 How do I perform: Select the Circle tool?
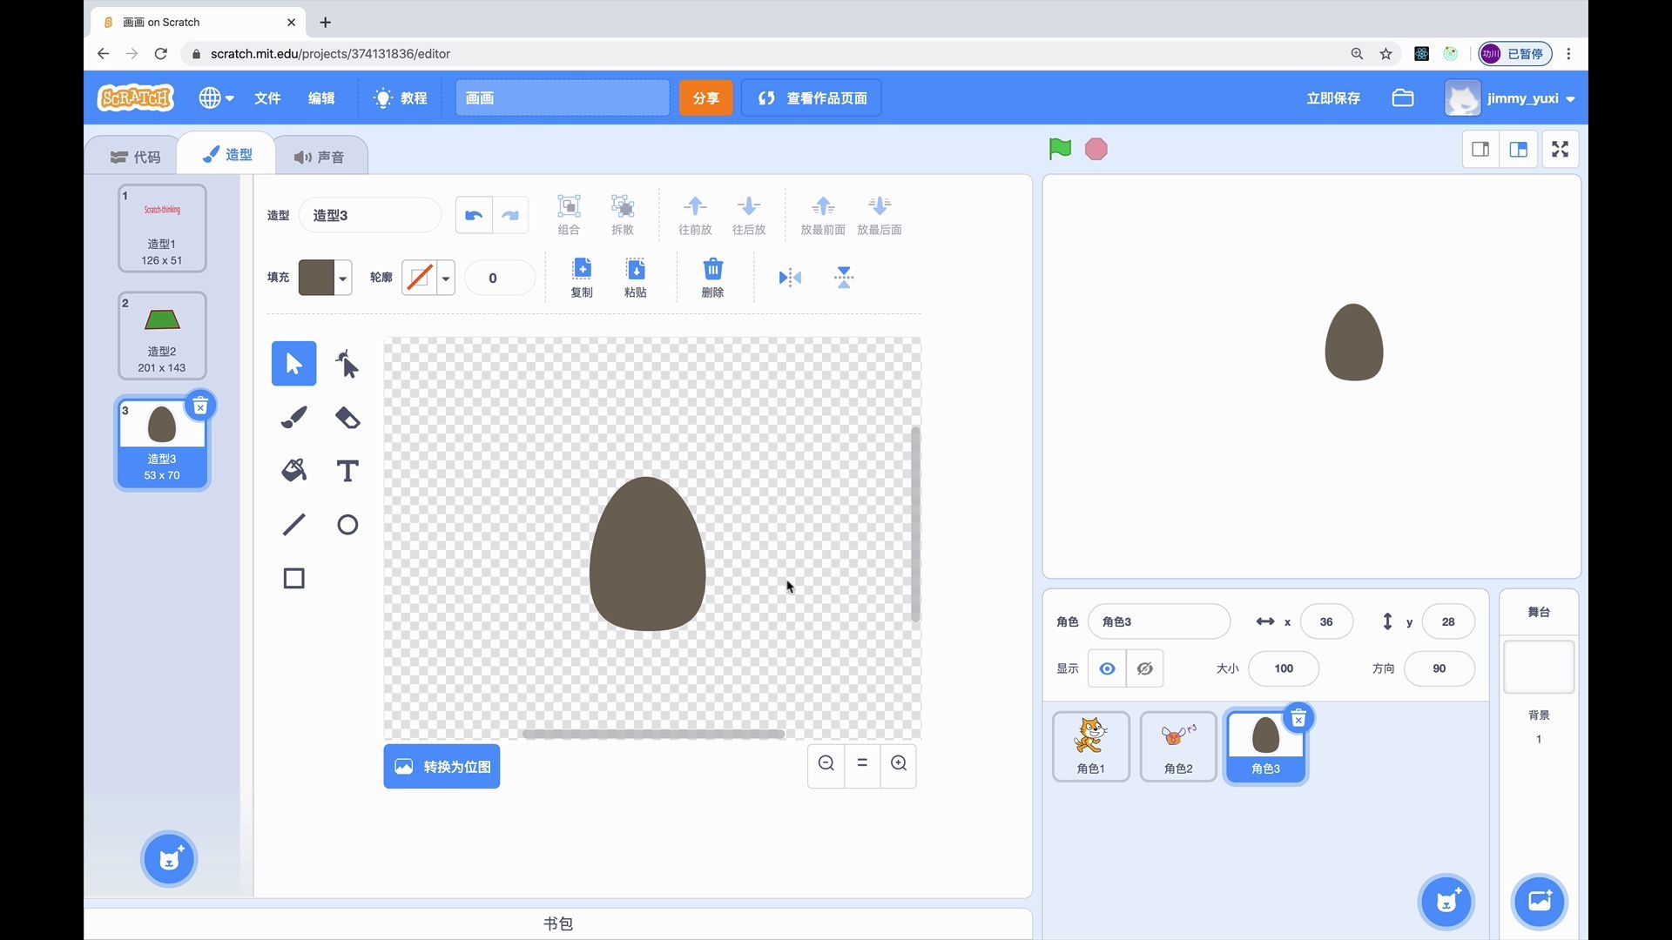[347, 525]
